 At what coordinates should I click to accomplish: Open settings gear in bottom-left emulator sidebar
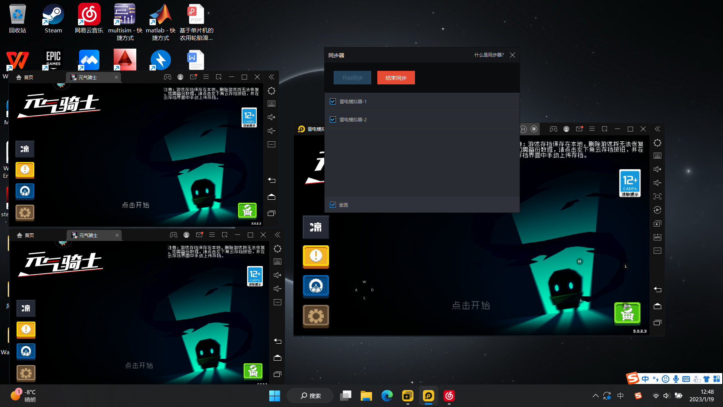coord(278,249)
